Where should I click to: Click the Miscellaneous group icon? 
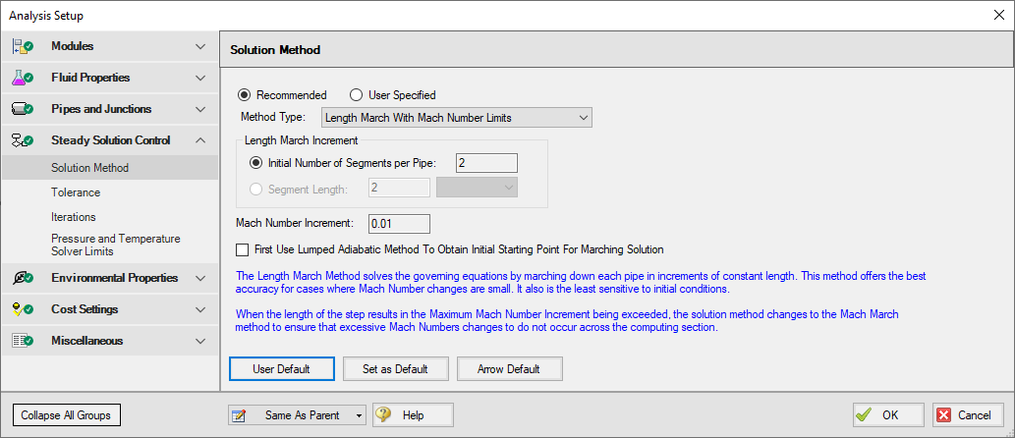pyautogui.click(x=22, y=341)
